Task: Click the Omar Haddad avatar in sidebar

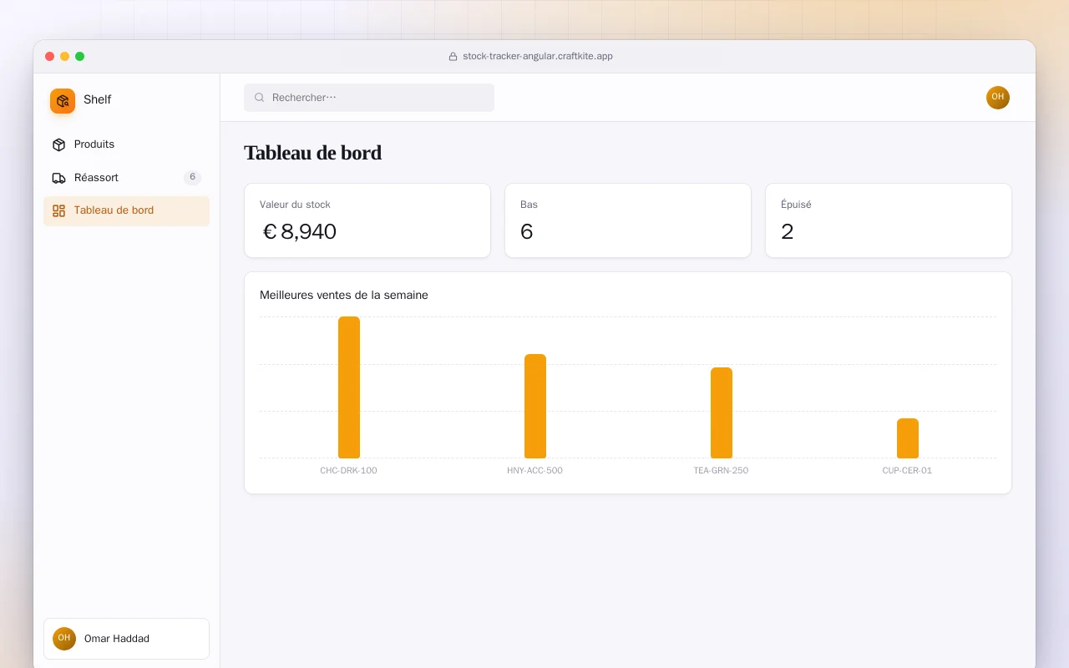Action: pos(64,639)
